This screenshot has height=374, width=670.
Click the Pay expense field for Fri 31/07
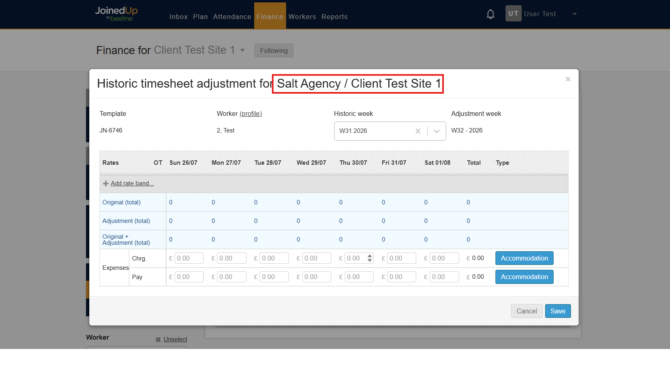(x=402, y=277)
